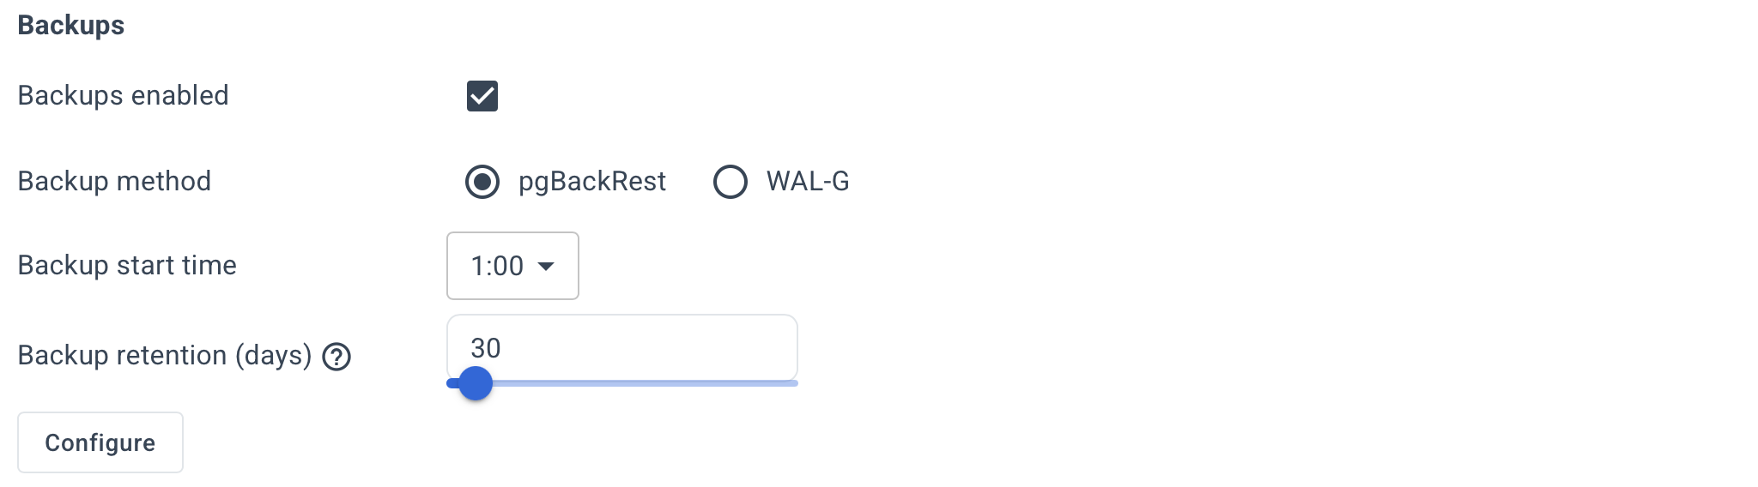Open the Backup start time dropdown
The height and width of the screenshot is (487, 1758).
tap(512, 266)
